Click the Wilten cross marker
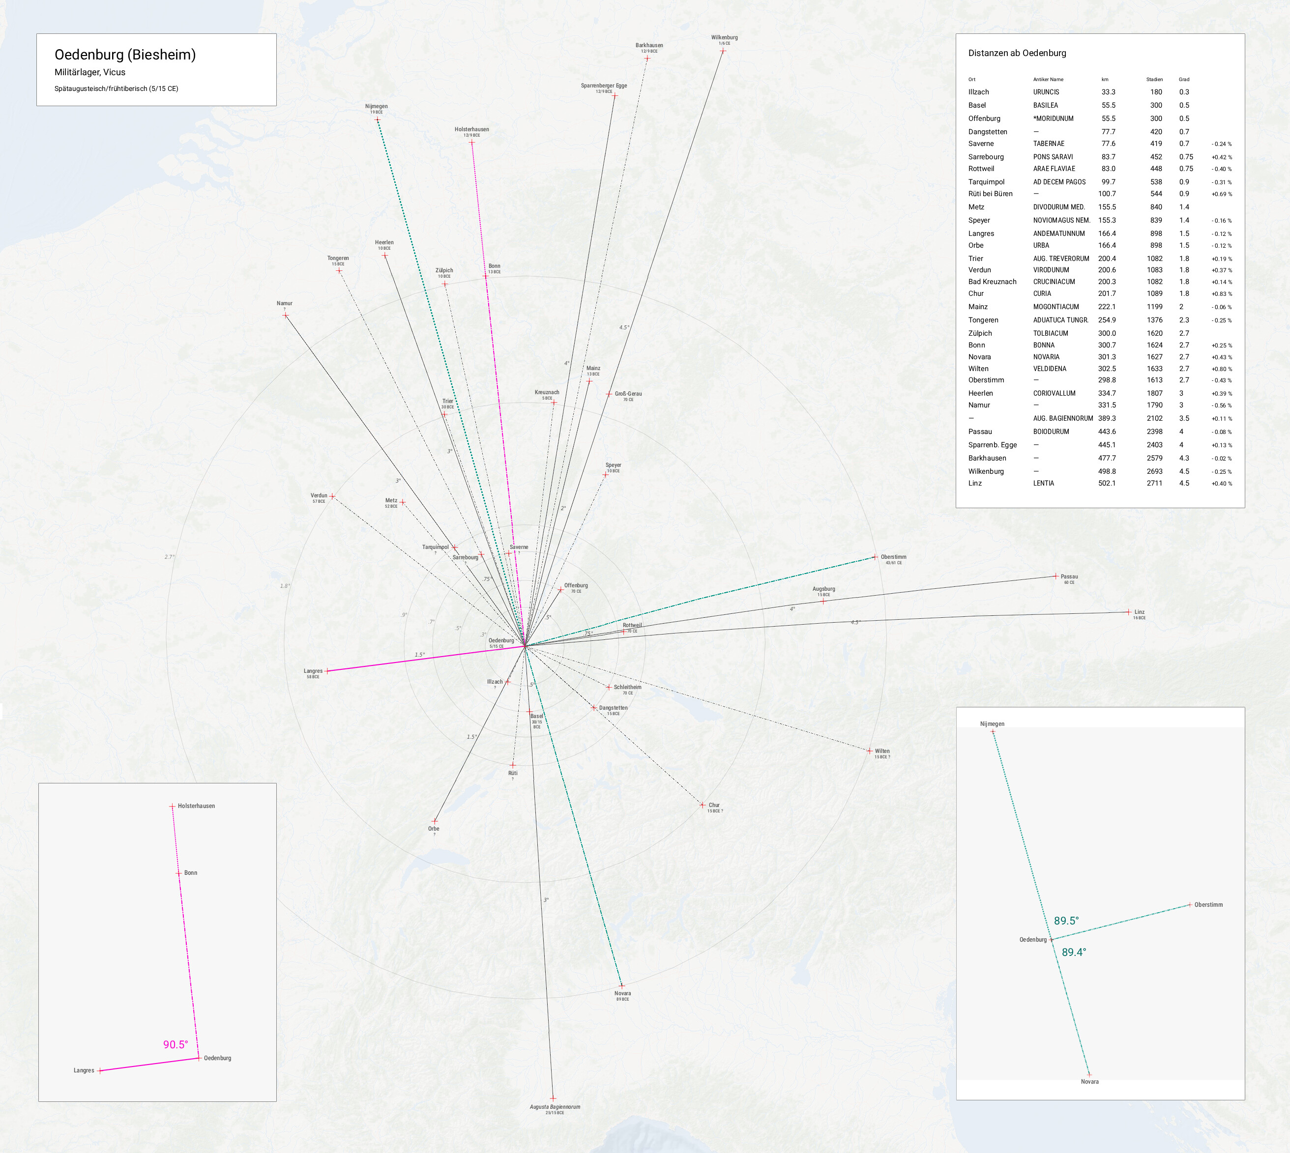The image size is (1290, 1153). click(x=870, y=750)
